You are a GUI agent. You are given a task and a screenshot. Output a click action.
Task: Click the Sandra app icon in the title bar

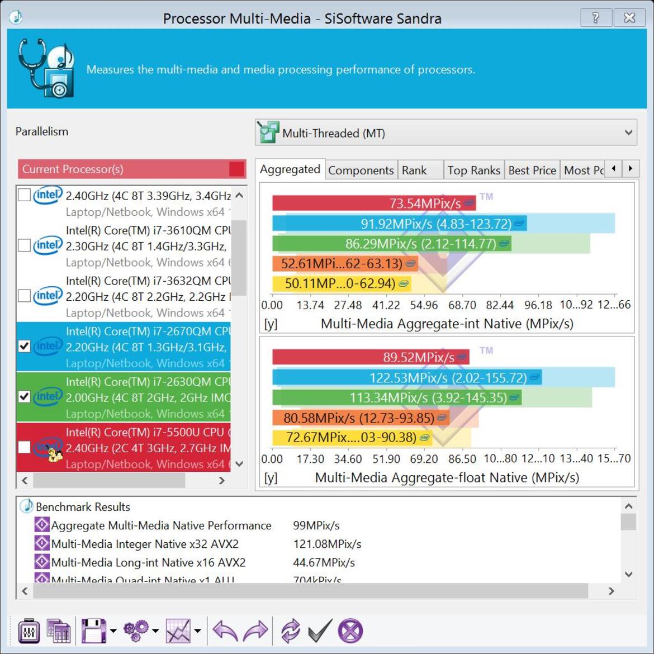tap(16, 17)
